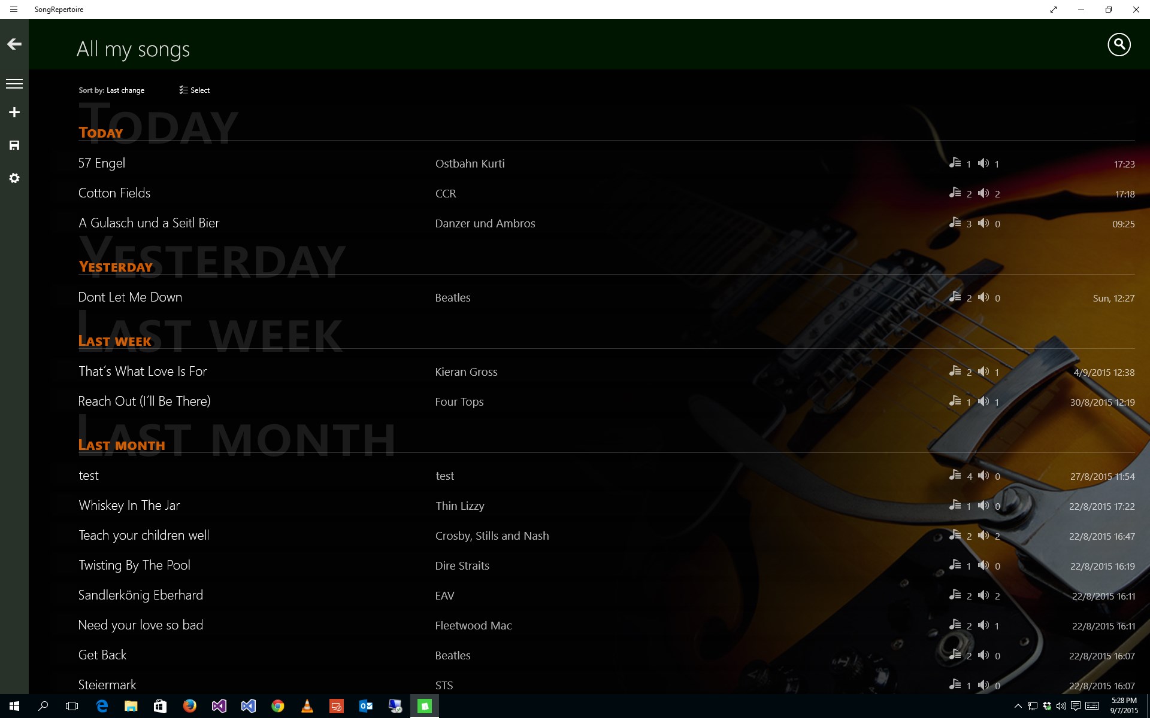
Task: Click speaker icon for Teach your children well
Action: click(983, 535)
